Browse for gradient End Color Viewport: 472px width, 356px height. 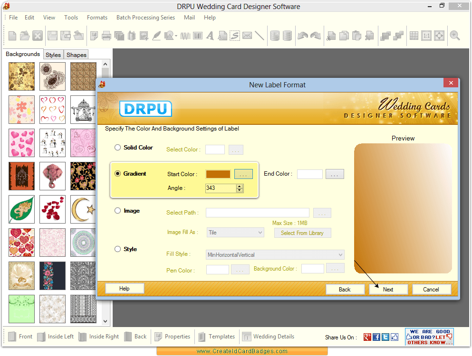point(335,174)
